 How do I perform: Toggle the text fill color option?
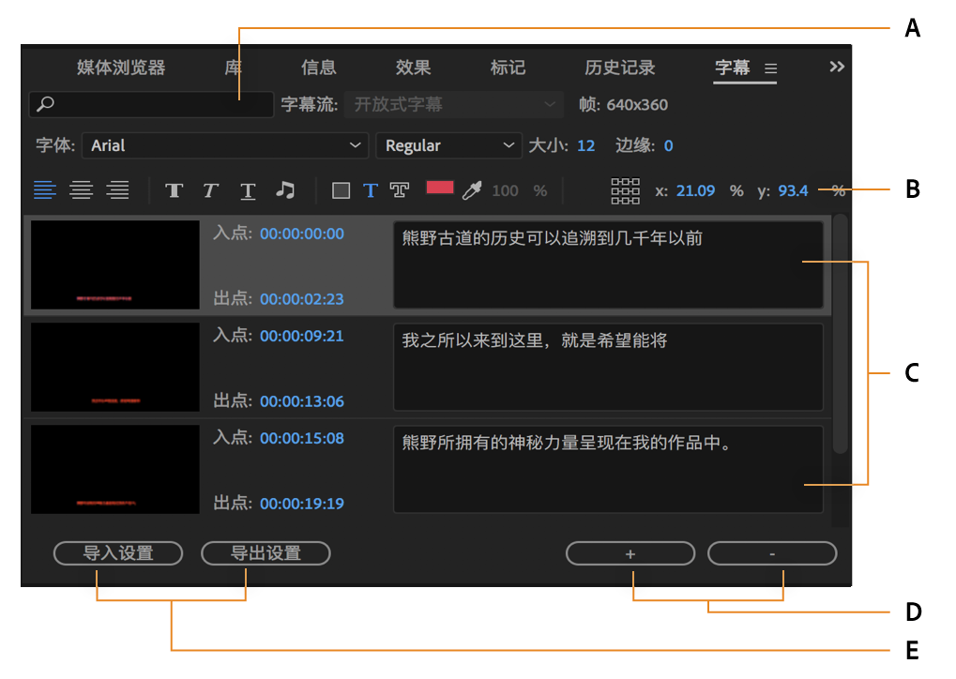click(370, 189)
